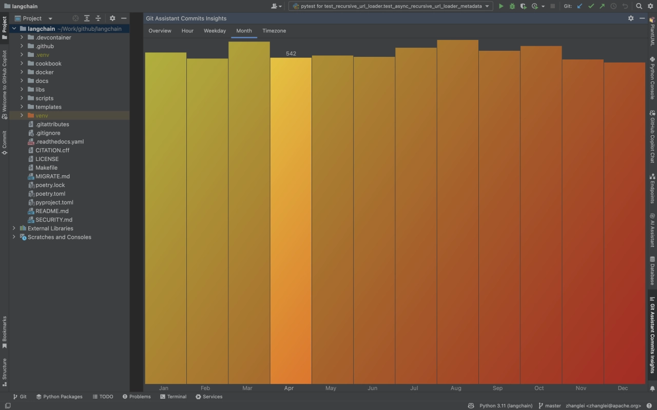The width and height of the screenshot is (657, 410).
Task: Click the Python 3.11 interpreter in the status bar
Action: pyautogui.click(x=506, y=406)
